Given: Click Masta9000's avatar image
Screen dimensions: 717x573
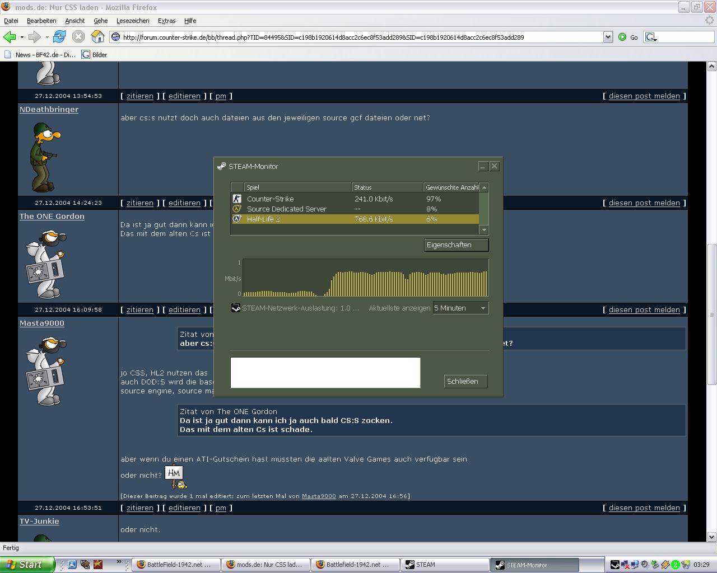Looking at the screenshot, I should 46,370.
